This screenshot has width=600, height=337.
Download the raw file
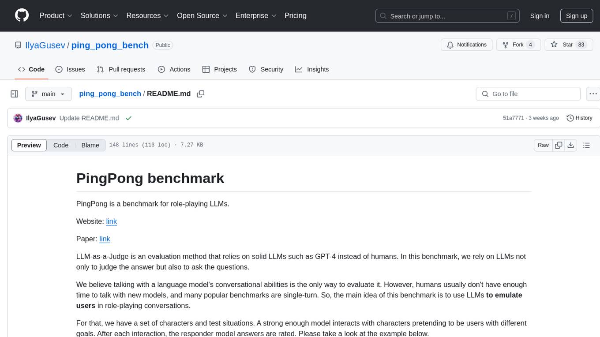571,145
